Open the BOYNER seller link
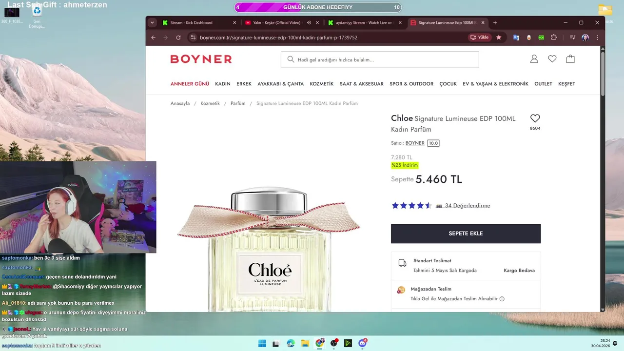The image size is (624, 351). click(x=415, y=143)
